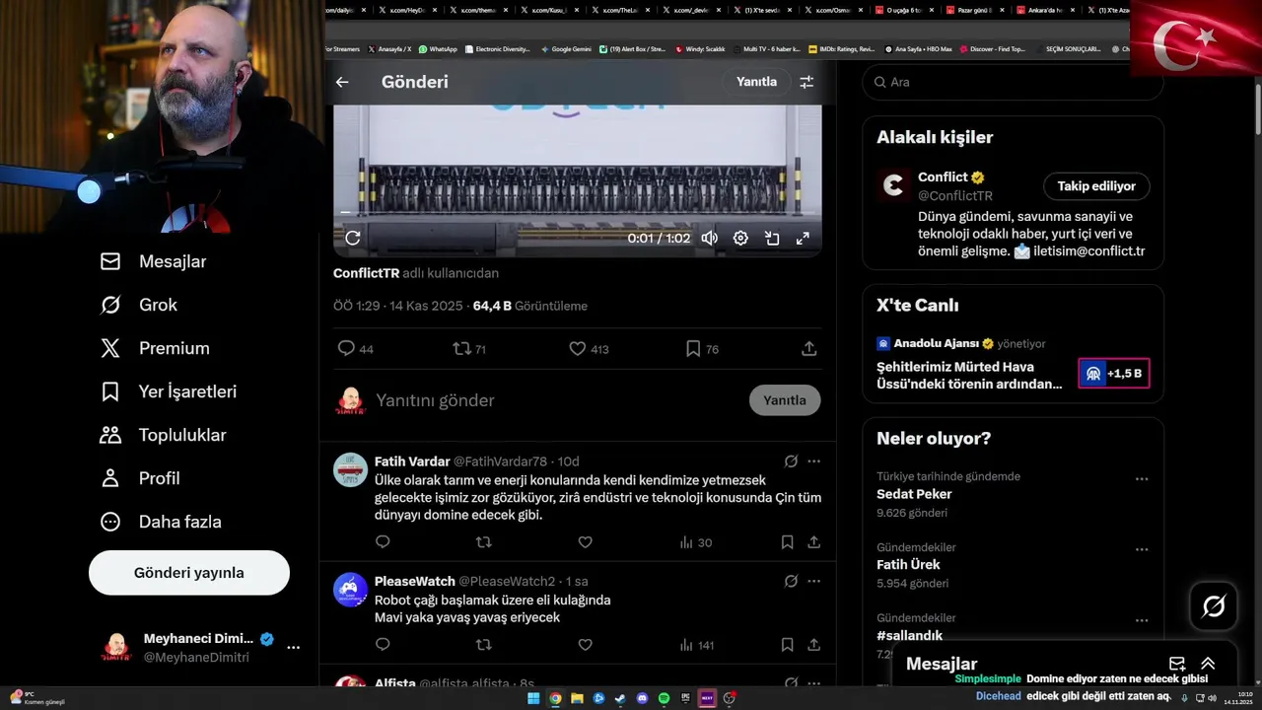Open more options on PleaseWatch's reply
Viewport: 1262px width, 710px height.
[813, 582]
